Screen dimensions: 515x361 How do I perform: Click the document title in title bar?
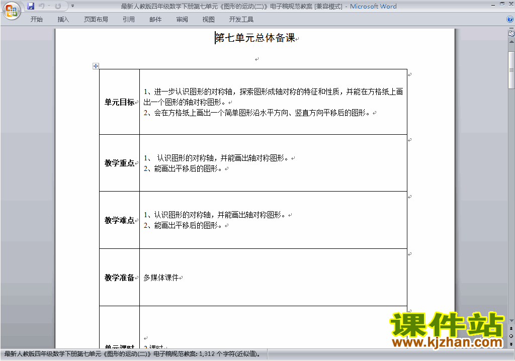(x=259, y=6)
